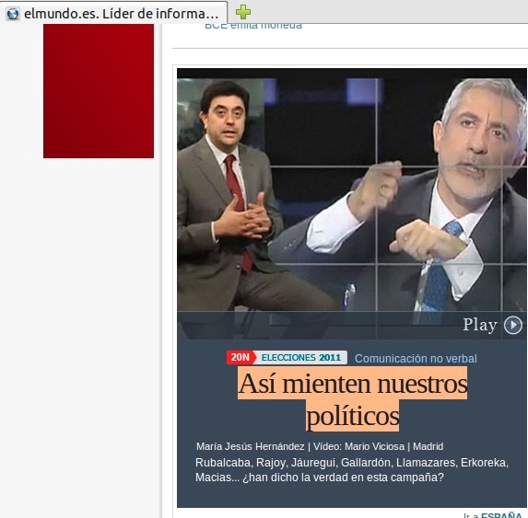The image size is (528, 518).
Task: Select the elmundo.es browser tab
Action: point(113,13)
